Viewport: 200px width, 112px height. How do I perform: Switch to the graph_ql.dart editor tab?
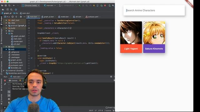pos(49,17)
